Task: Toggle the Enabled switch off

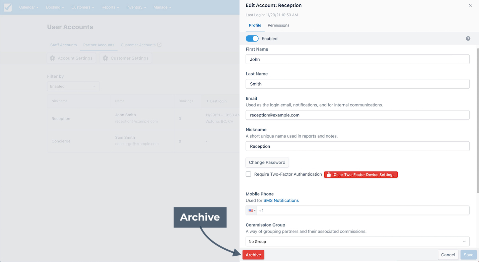Action: (252, 39)
